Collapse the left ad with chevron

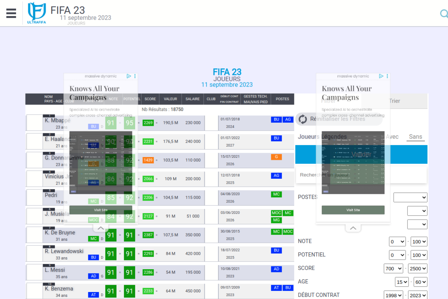pyautogui.click(x=100, y=228)
